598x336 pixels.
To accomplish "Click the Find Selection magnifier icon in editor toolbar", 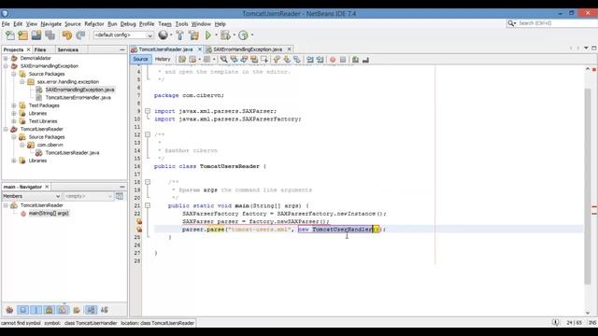I will pos(224,60).
